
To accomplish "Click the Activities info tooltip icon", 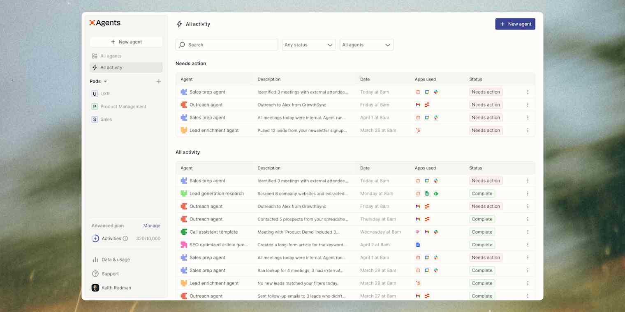I will coord(126,239).
